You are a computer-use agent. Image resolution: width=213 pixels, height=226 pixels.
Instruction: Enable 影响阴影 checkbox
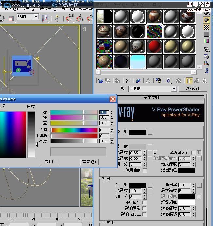[144, 208]
